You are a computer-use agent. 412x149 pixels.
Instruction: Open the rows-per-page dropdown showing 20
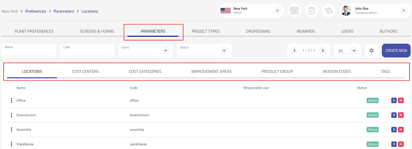pyautogui.click(x=354, y=51)
